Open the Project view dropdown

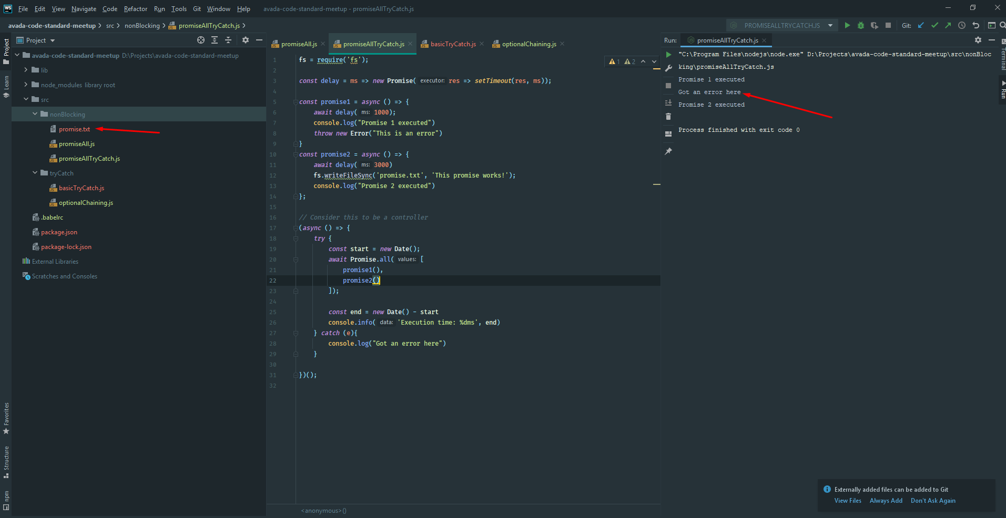(36, 40)
